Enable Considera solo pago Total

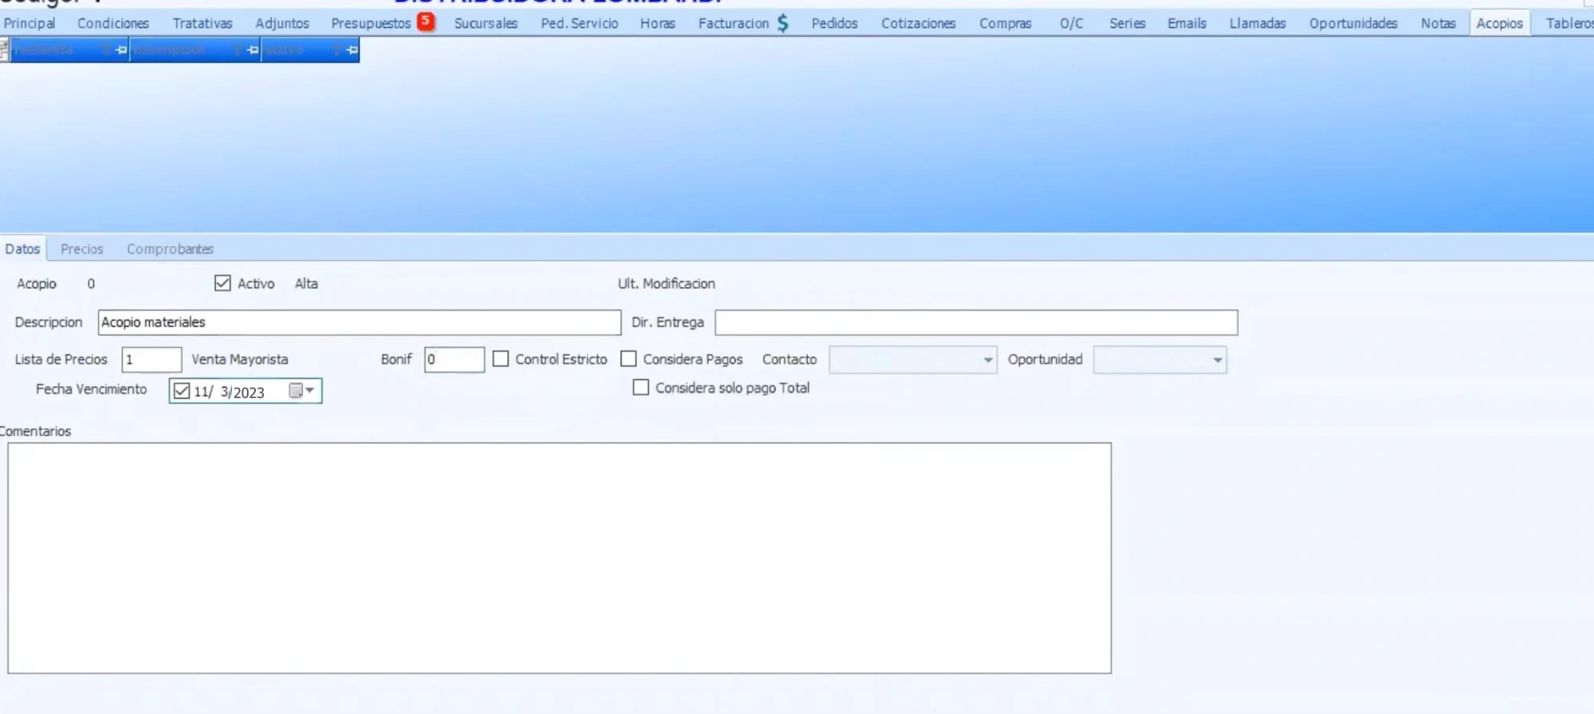tap(641, 388)
